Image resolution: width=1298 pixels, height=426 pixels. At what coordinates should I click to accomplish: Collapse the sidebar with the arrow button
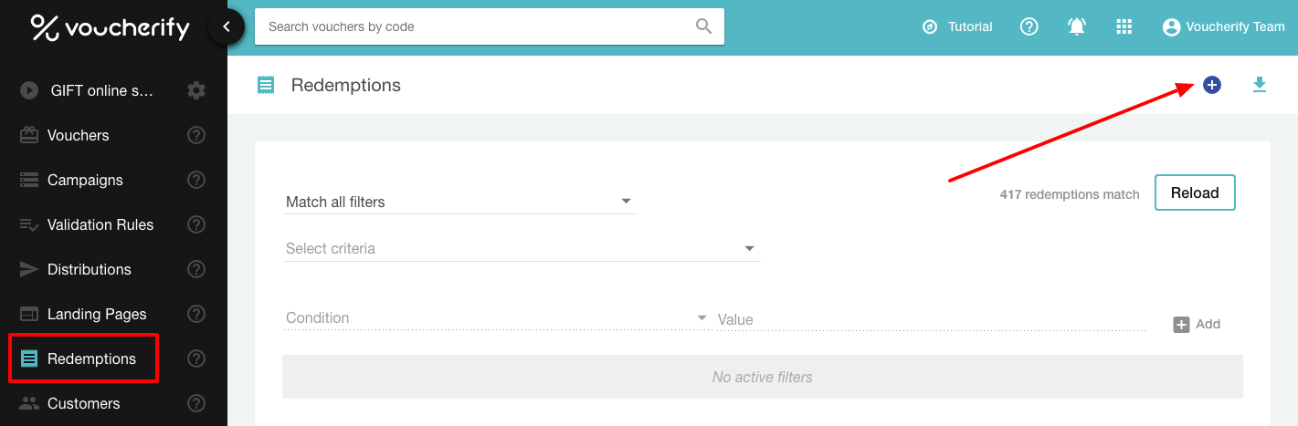(226, 27)
